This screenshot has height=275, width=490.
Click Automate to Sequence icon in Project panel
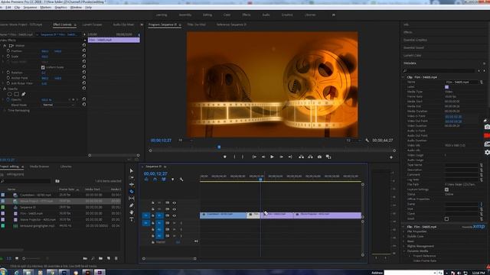(85, 258)
